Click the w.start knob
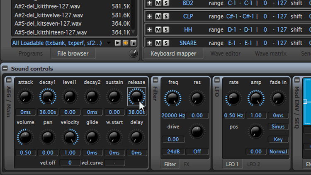The height and width of the screenshot is (175, 311). pyautogui.click(x=114, y=137)
